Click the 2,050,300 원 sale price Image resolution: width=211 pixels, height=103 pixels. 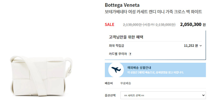(x=193, y=24)
